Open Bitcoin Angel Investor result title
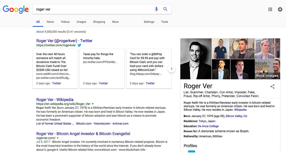The image size is (286, 158). tap(83, 134)
